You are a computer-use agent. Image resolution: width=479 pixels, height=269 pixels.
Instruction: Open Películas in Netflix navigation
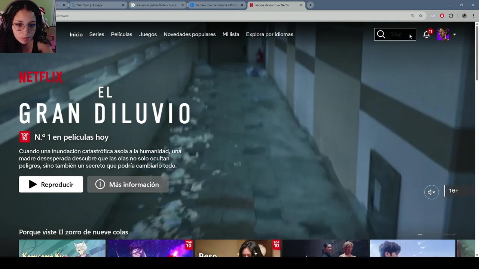pos(122,34)
